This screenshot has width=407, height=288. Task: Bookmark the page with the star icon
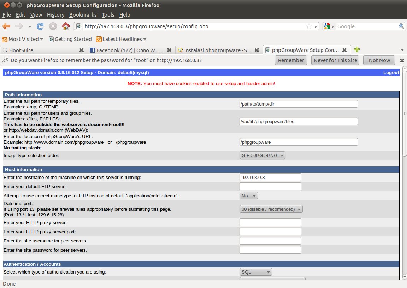[x=309, y=26]
